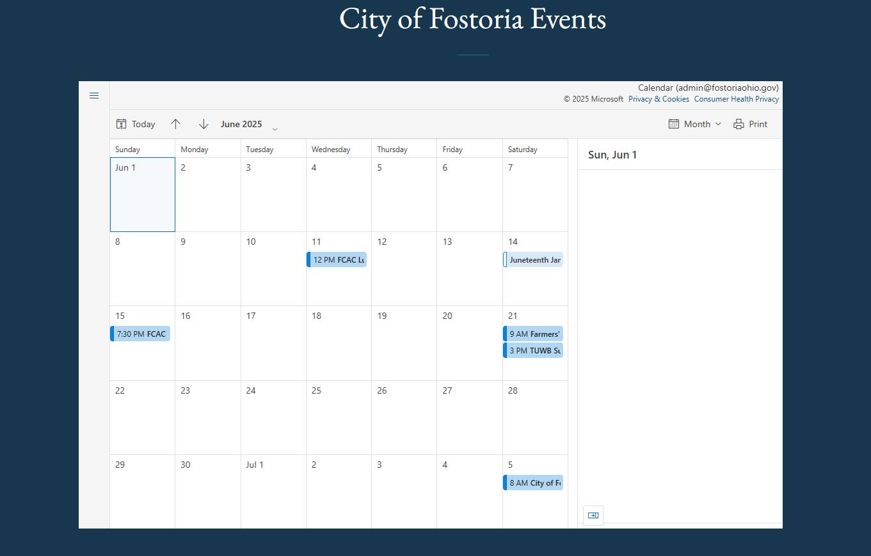Click the Month view calendar icon
The width and height of the screenshot is (871, 556).
pyautogui.click(x=673, y=124)
